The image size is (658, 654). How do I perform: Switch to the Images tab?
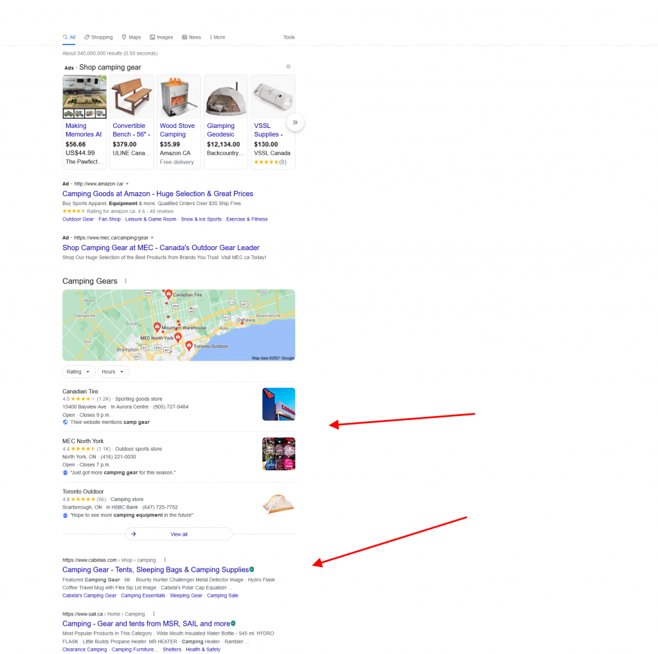coord(161,37)
